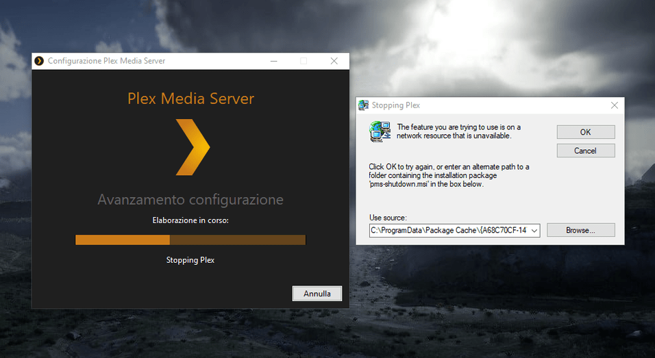Minimize the Configurazione Plex Media Server window
The height and width of the screenshot is (358, 655).
pos(273,61)
